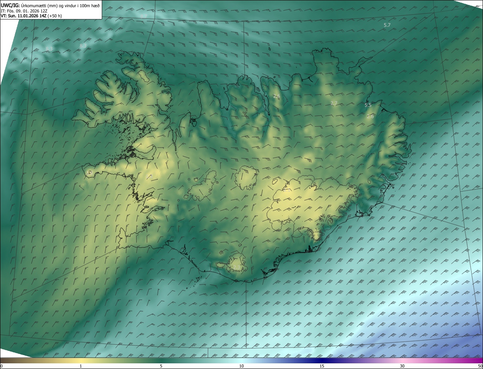Click the '15' tick label on the colour scale
Screen dimensions: 483x369
pos(322,366)
